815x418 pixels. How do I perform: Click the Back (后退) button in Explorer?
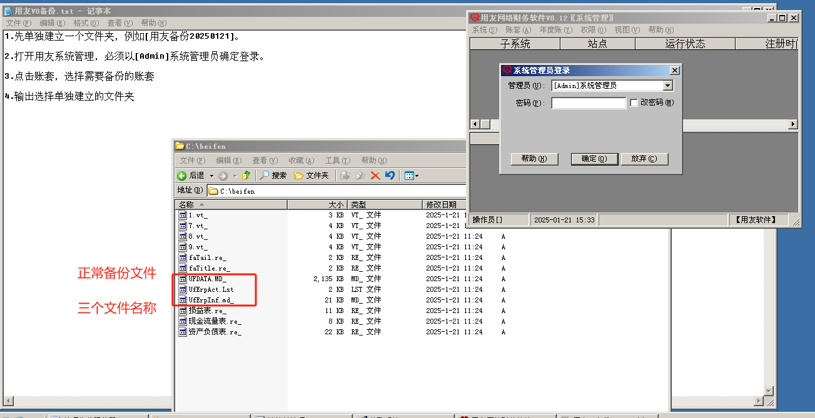[191, 176]
